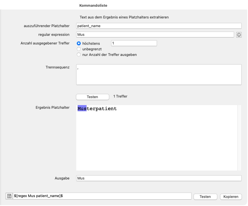This screenshot has height=206, width=248.
Task: Click the hit count field showing 1
Action: click(134, 43)
